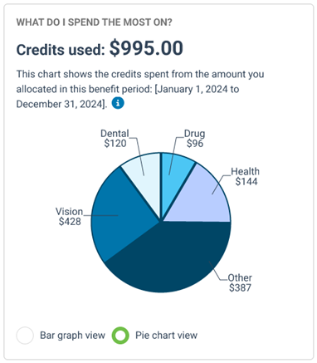Click the Other $387 label
The width and height of the screenshot is (317, 363).
click(240, 282)
